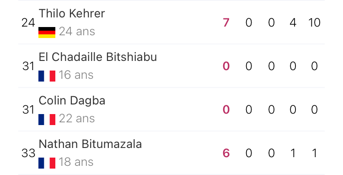The image size is (343, 175).
Task: Click the "24 ans" age label
Action: [x=77, y=31]
